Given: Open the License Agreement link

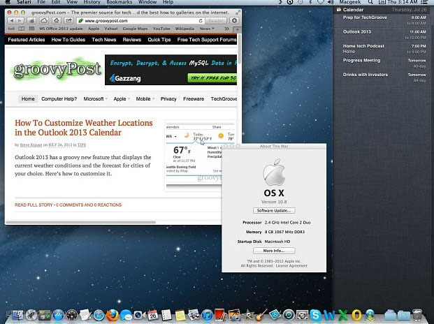Looking at the screenshot, I should pyautogui.click(x=291, y=265).
